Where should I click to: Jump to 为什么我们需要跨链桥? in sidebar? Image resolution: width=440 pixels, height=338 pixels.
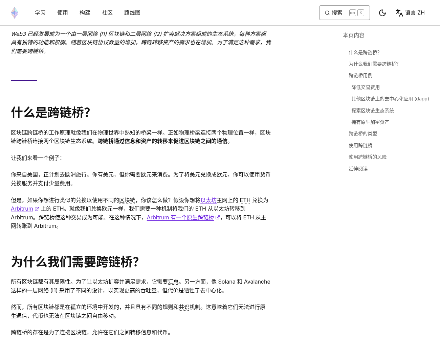point(374,64)
